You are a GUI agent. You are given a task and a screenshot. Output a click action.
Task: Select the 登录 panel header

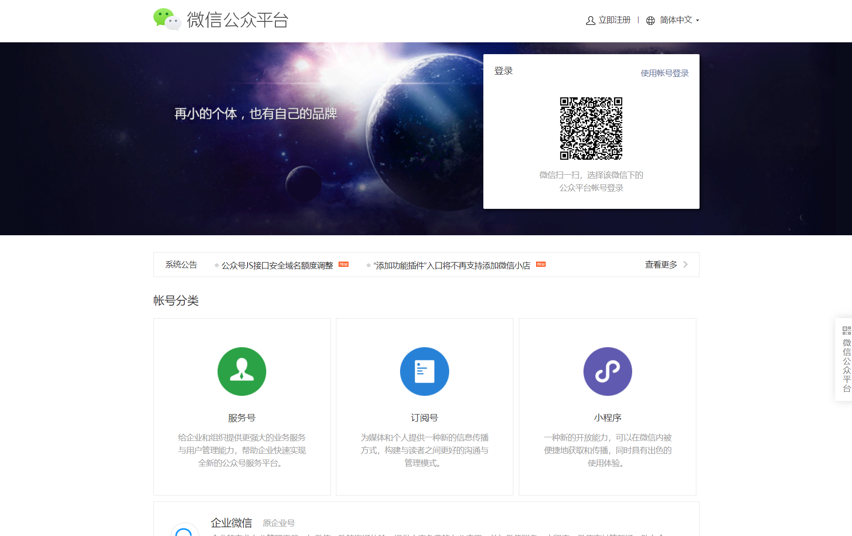pos(502,71)
